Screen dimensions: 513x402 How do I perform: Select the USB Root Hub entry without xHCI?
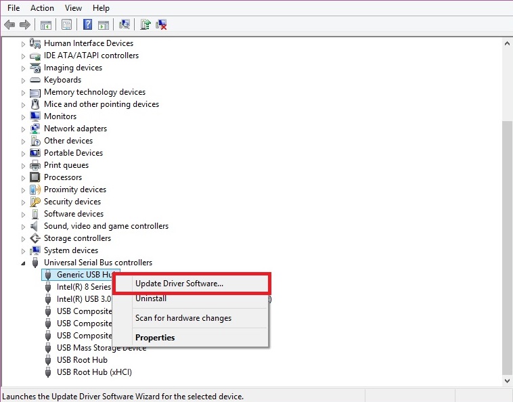82,360
